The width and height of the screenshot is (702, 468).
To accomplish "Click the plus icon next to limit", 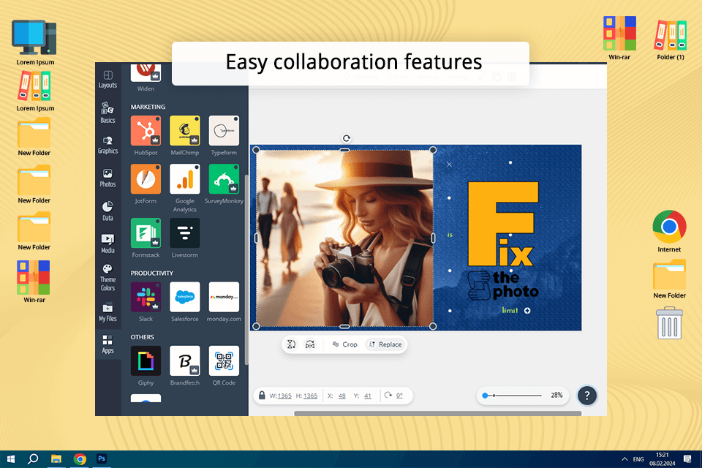I will click(x=527, y=310).
